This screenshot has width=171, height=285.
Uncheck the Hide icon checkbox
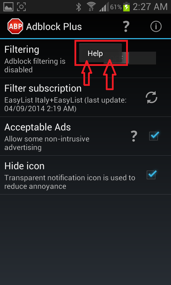151,175
